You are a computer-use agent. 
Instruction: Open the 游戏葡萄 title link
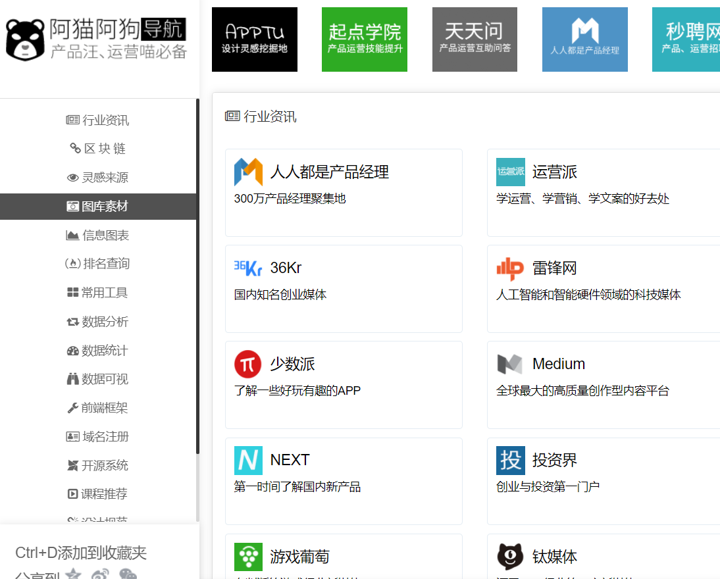point(299,557)
